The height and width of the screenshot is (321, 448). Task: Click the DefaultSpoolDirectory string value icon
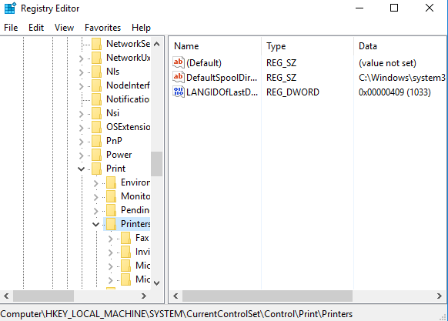coord(179,77)
